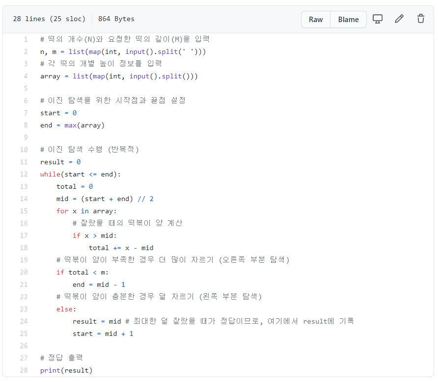This screenshot has width=439, height=382.
Task: Click code 'if total < m:'
Action: [82, 272]
